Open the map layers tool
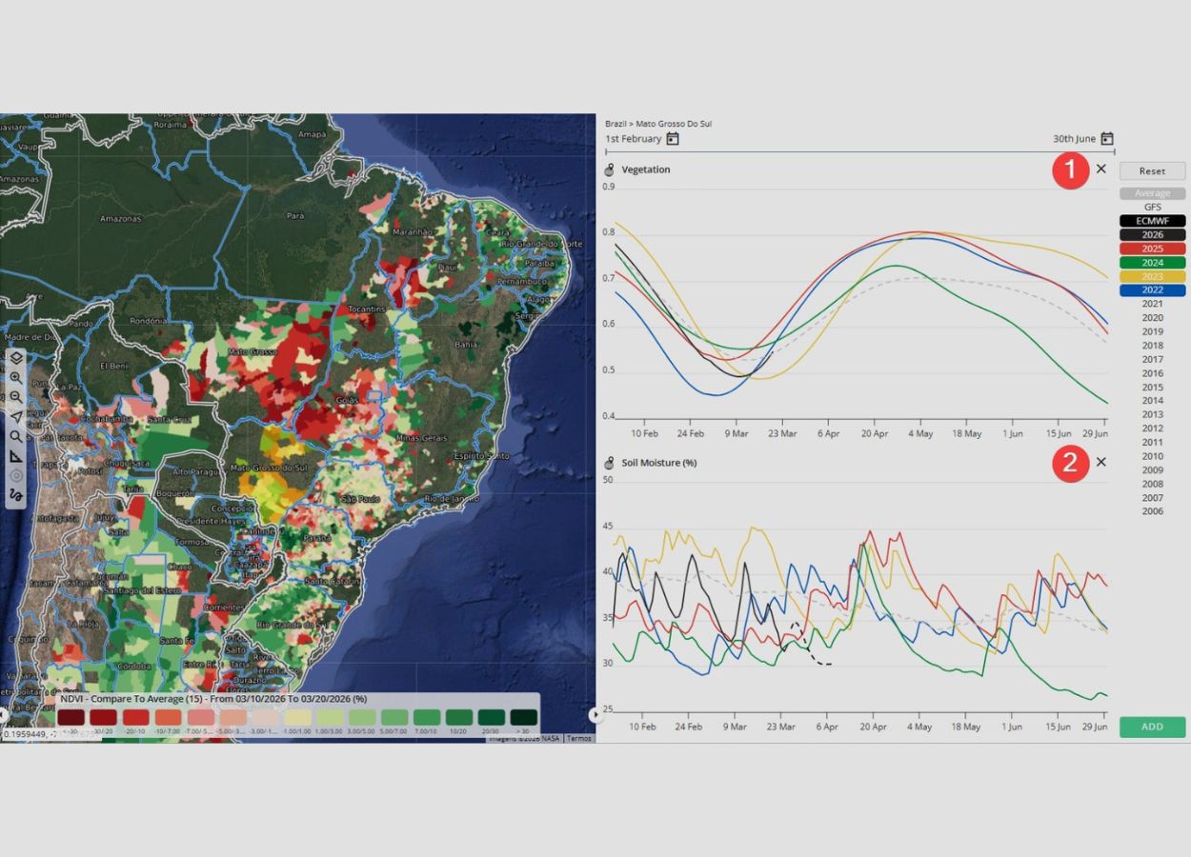The width and height of the screenshot is (1191, 857). [16, 359]
